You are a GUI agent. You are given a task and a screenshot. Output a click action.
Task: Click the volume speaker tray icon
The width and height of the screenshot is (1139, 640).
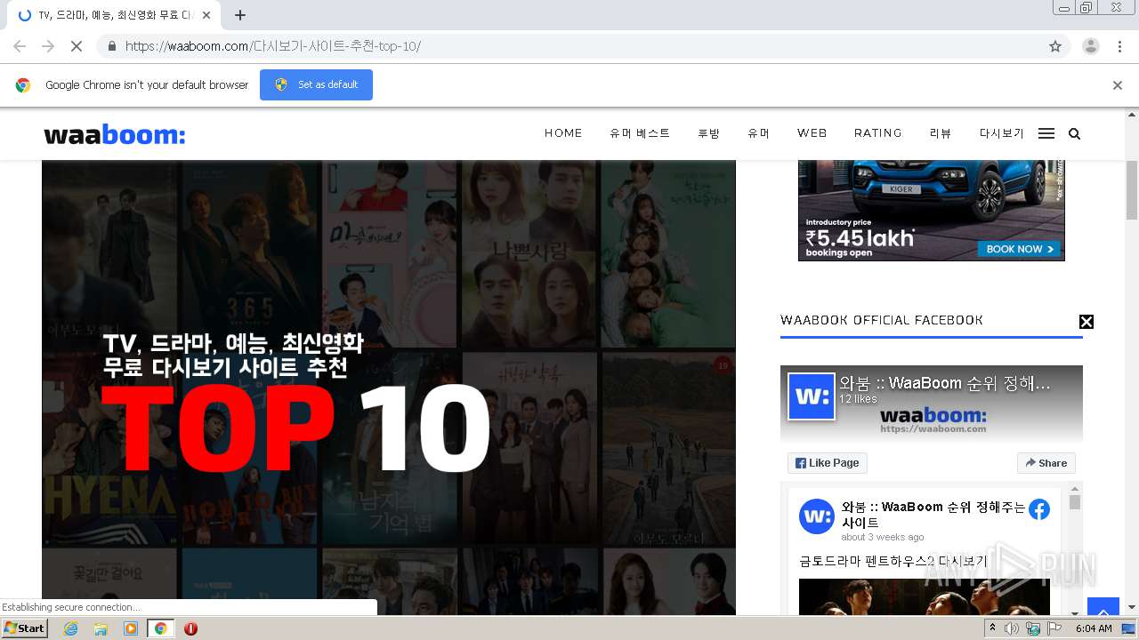tap(1012, 628)
